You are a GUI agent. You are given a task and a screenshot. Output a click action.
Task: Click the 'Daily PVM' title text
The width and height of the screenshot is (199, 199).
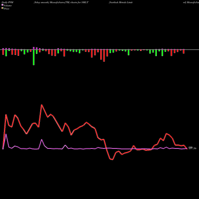[8, 2]
